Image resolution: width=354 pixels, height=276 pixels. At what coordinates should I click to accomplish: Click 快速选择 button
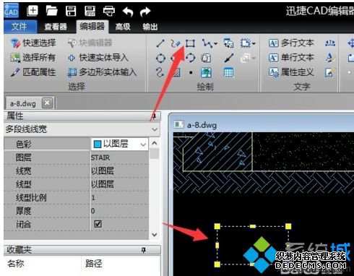[x=33, y=43]
